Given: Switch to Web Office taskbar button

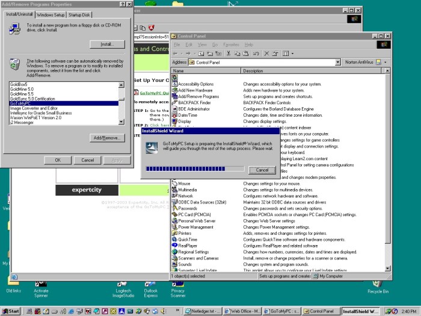Looking at the screenshot, I should [x=242, y=311].
